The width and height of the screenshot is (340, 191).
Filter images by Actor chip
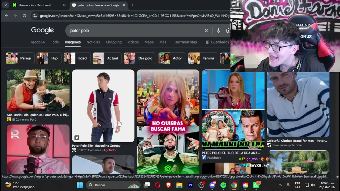coord(172,58)
